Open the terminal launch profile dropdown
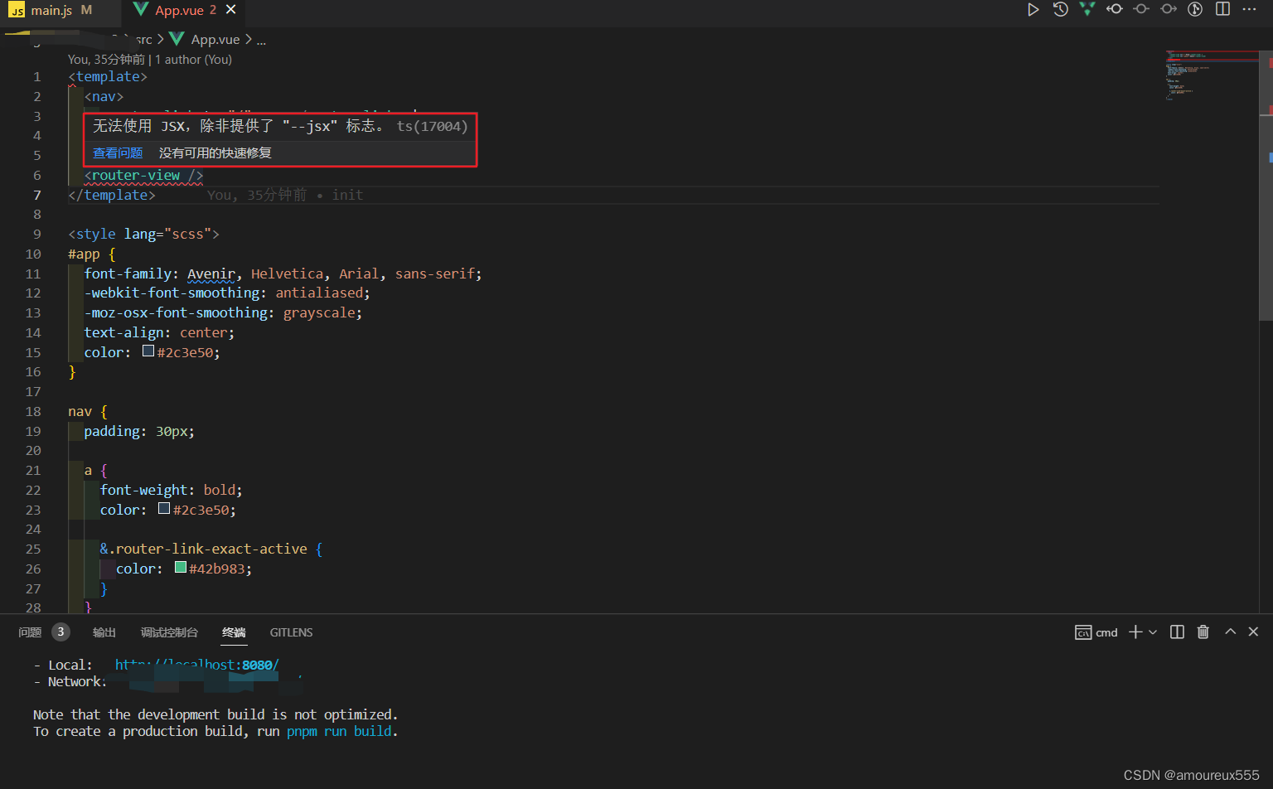The width and height of the screenshot is (1273, 789). (1153, 632)
